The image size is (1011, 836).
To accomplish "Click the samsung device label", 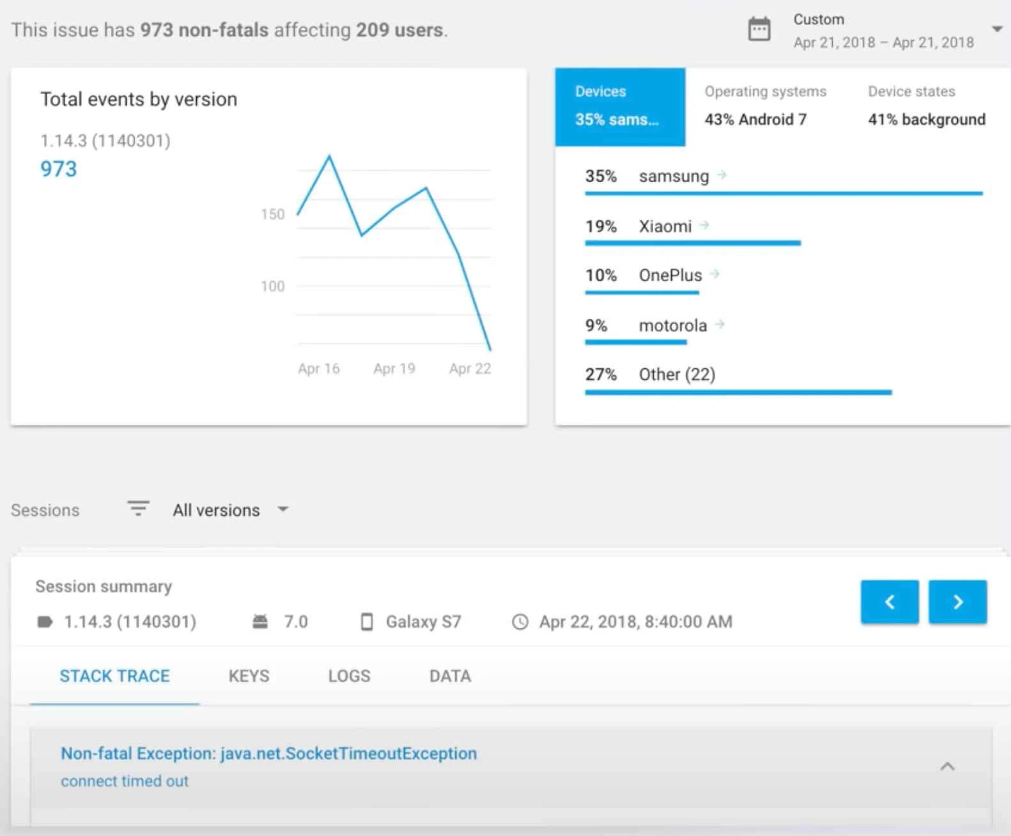I will (x=674, y=176).
